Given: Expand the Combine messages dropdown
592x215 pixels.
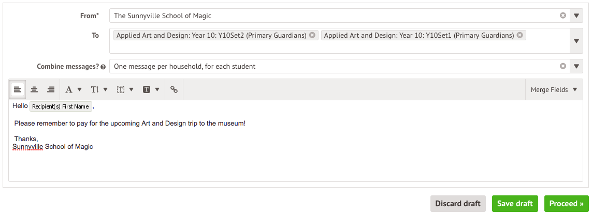Looking at the screenshot, I should tap(576, 66).
